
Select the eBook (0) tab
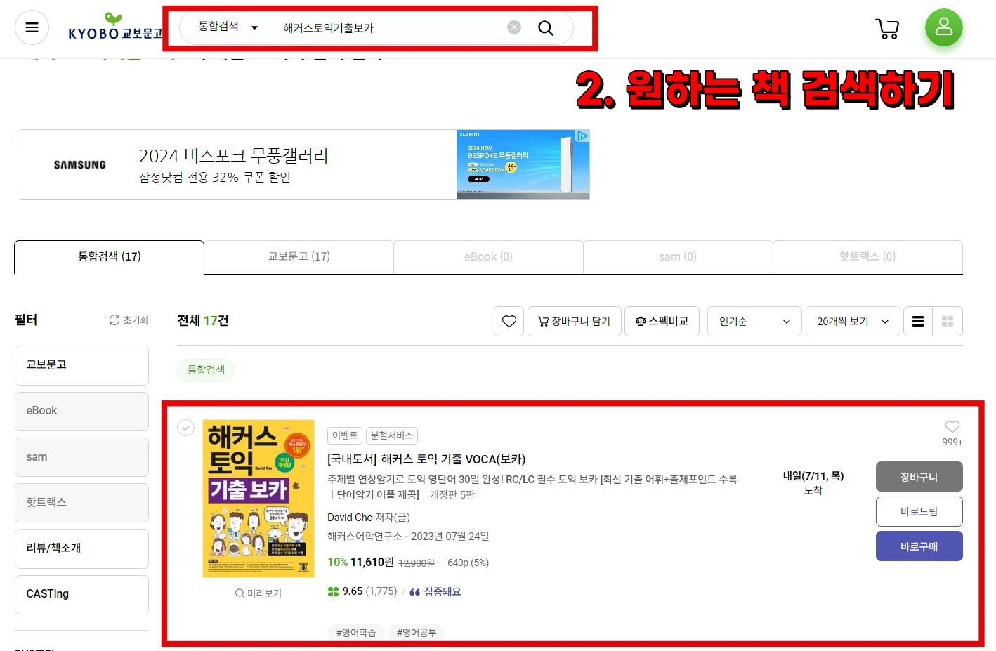[x=488, y=257]
